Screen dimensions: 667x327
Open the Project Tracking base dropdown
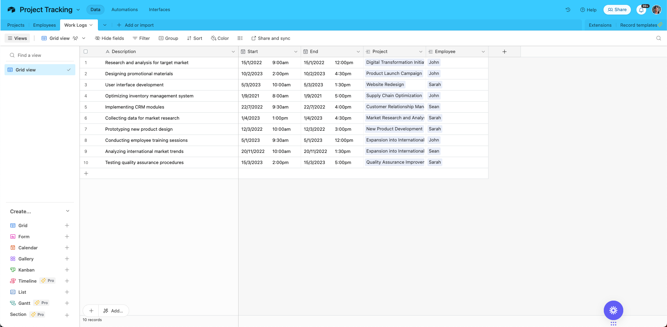click(x=78, y=10)
